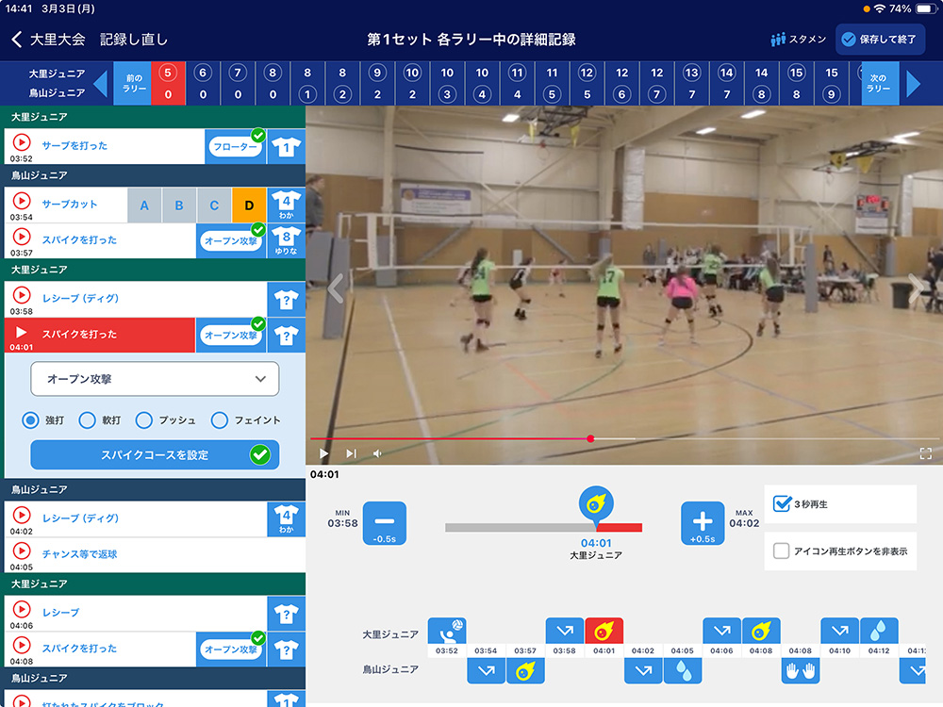943x707 pixels.
Task: Mute the video using the speaker icon
Action: coord(377,453)
